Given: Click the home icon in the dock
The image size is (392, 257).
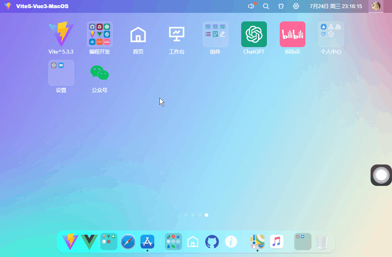Looking at the screenshot, I should point(193,242).
